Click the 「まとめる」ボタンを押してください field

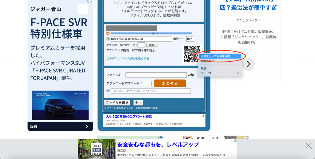(x=151, y=91)
